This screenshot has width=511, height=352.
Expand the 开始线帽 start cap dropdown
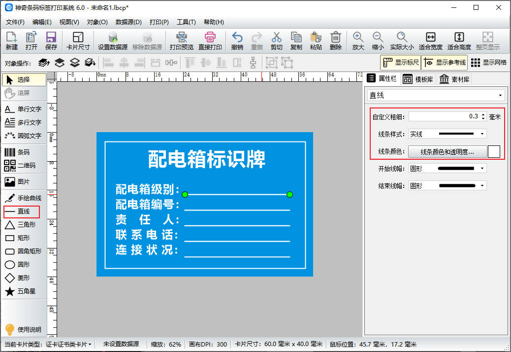click(x=447, y=169)
